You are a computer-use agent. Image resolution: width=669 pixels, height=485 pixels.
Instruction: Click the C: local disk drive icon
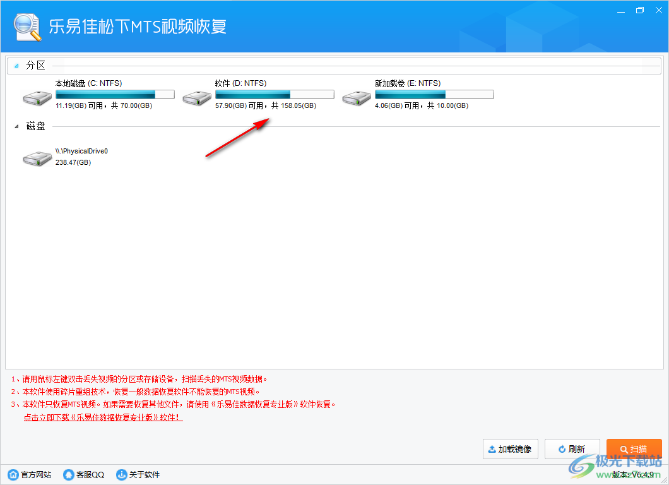tap(37, 98)
